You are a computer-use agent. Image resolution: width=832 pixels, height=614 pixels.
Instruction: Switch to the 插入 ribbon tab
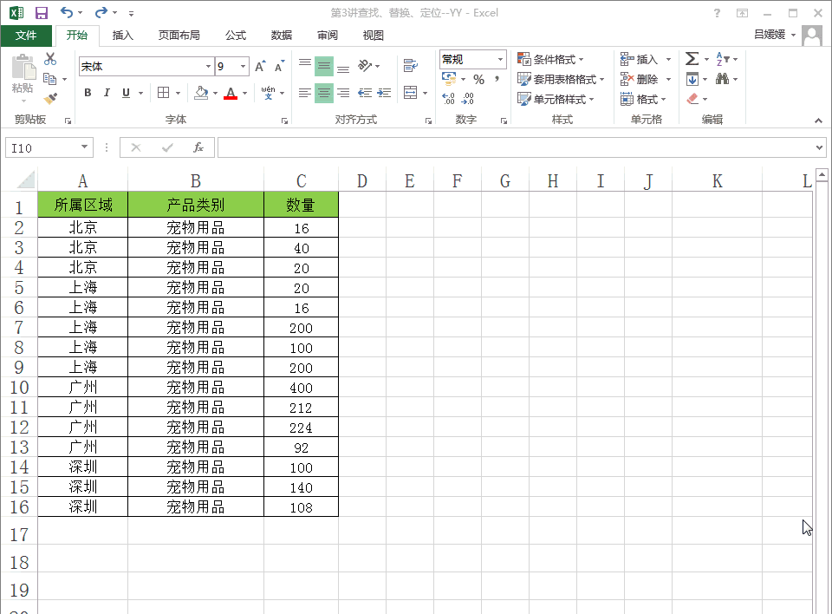coord(123,36)
